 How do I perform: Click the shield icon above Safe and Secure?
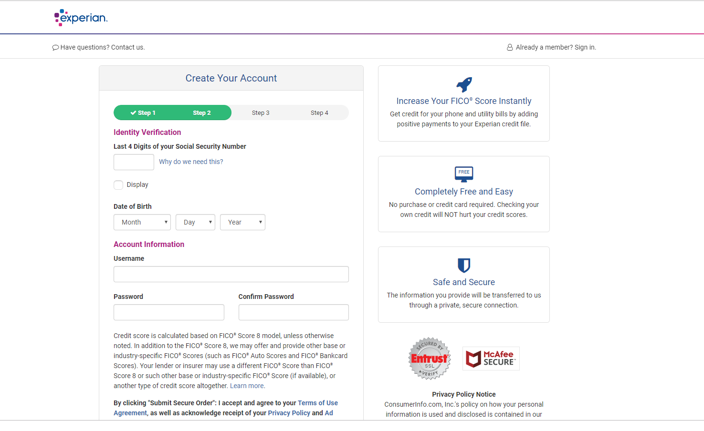pos(464,265)
